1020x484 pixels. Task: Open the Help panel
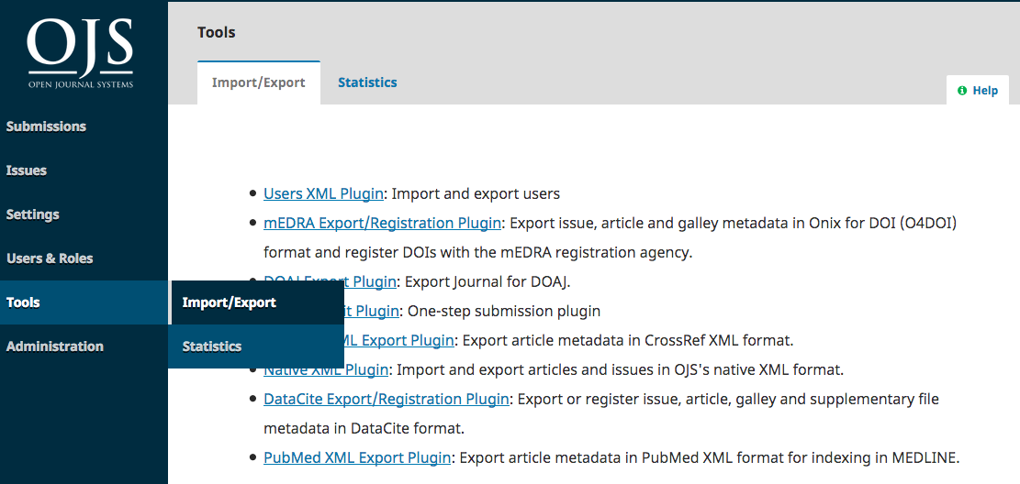click(x=978, y=91)
